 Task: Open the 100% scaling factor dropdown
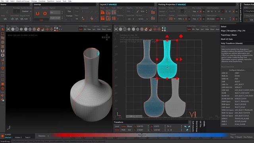(181, 19)
